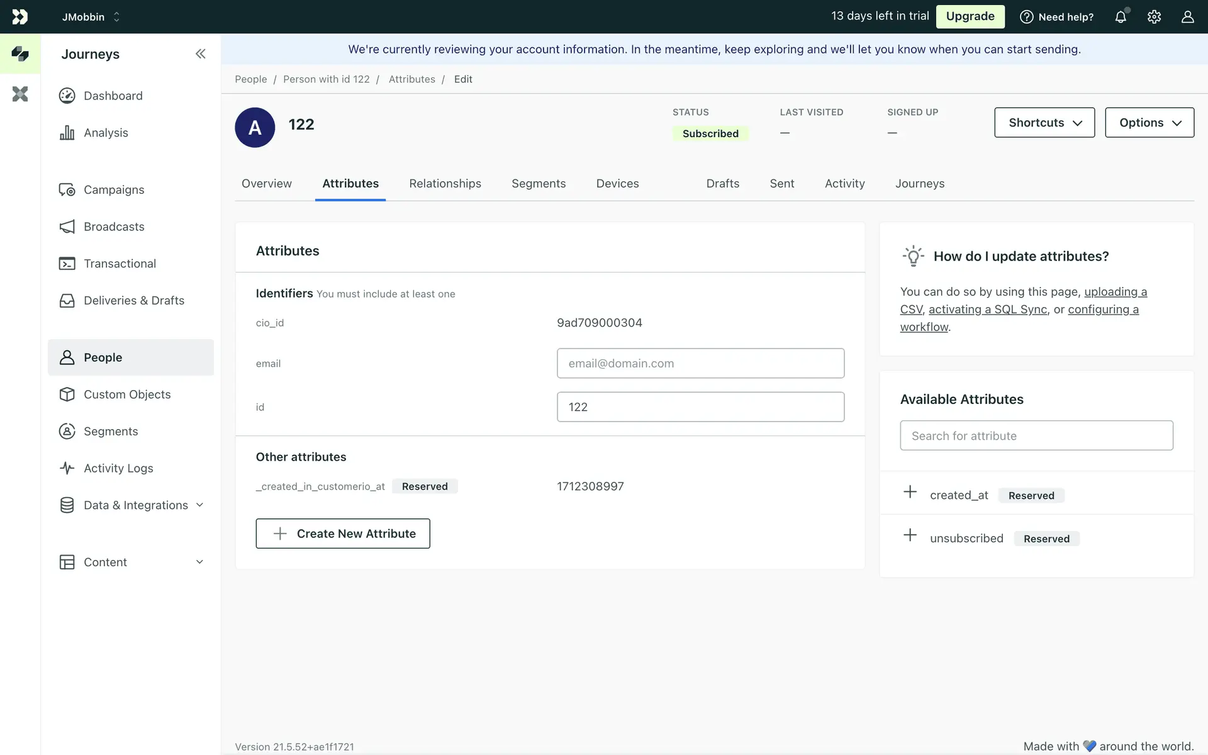Open the Shortcuts dropdown
This screenshot has width=1208, height=755.
click(1044, 123)
